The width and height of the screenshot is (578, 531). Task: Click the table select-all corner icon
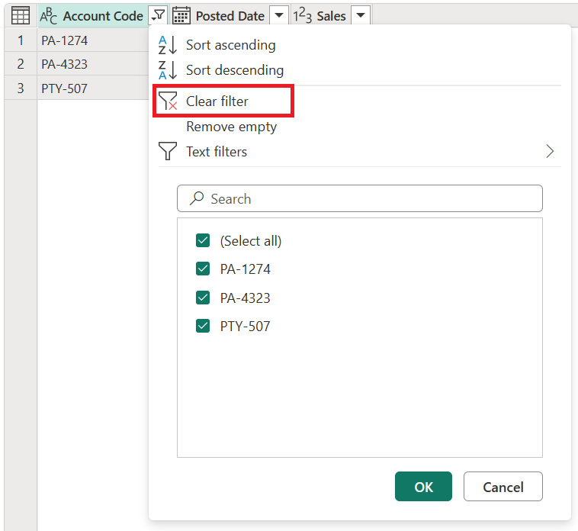[x=21, y=16]
